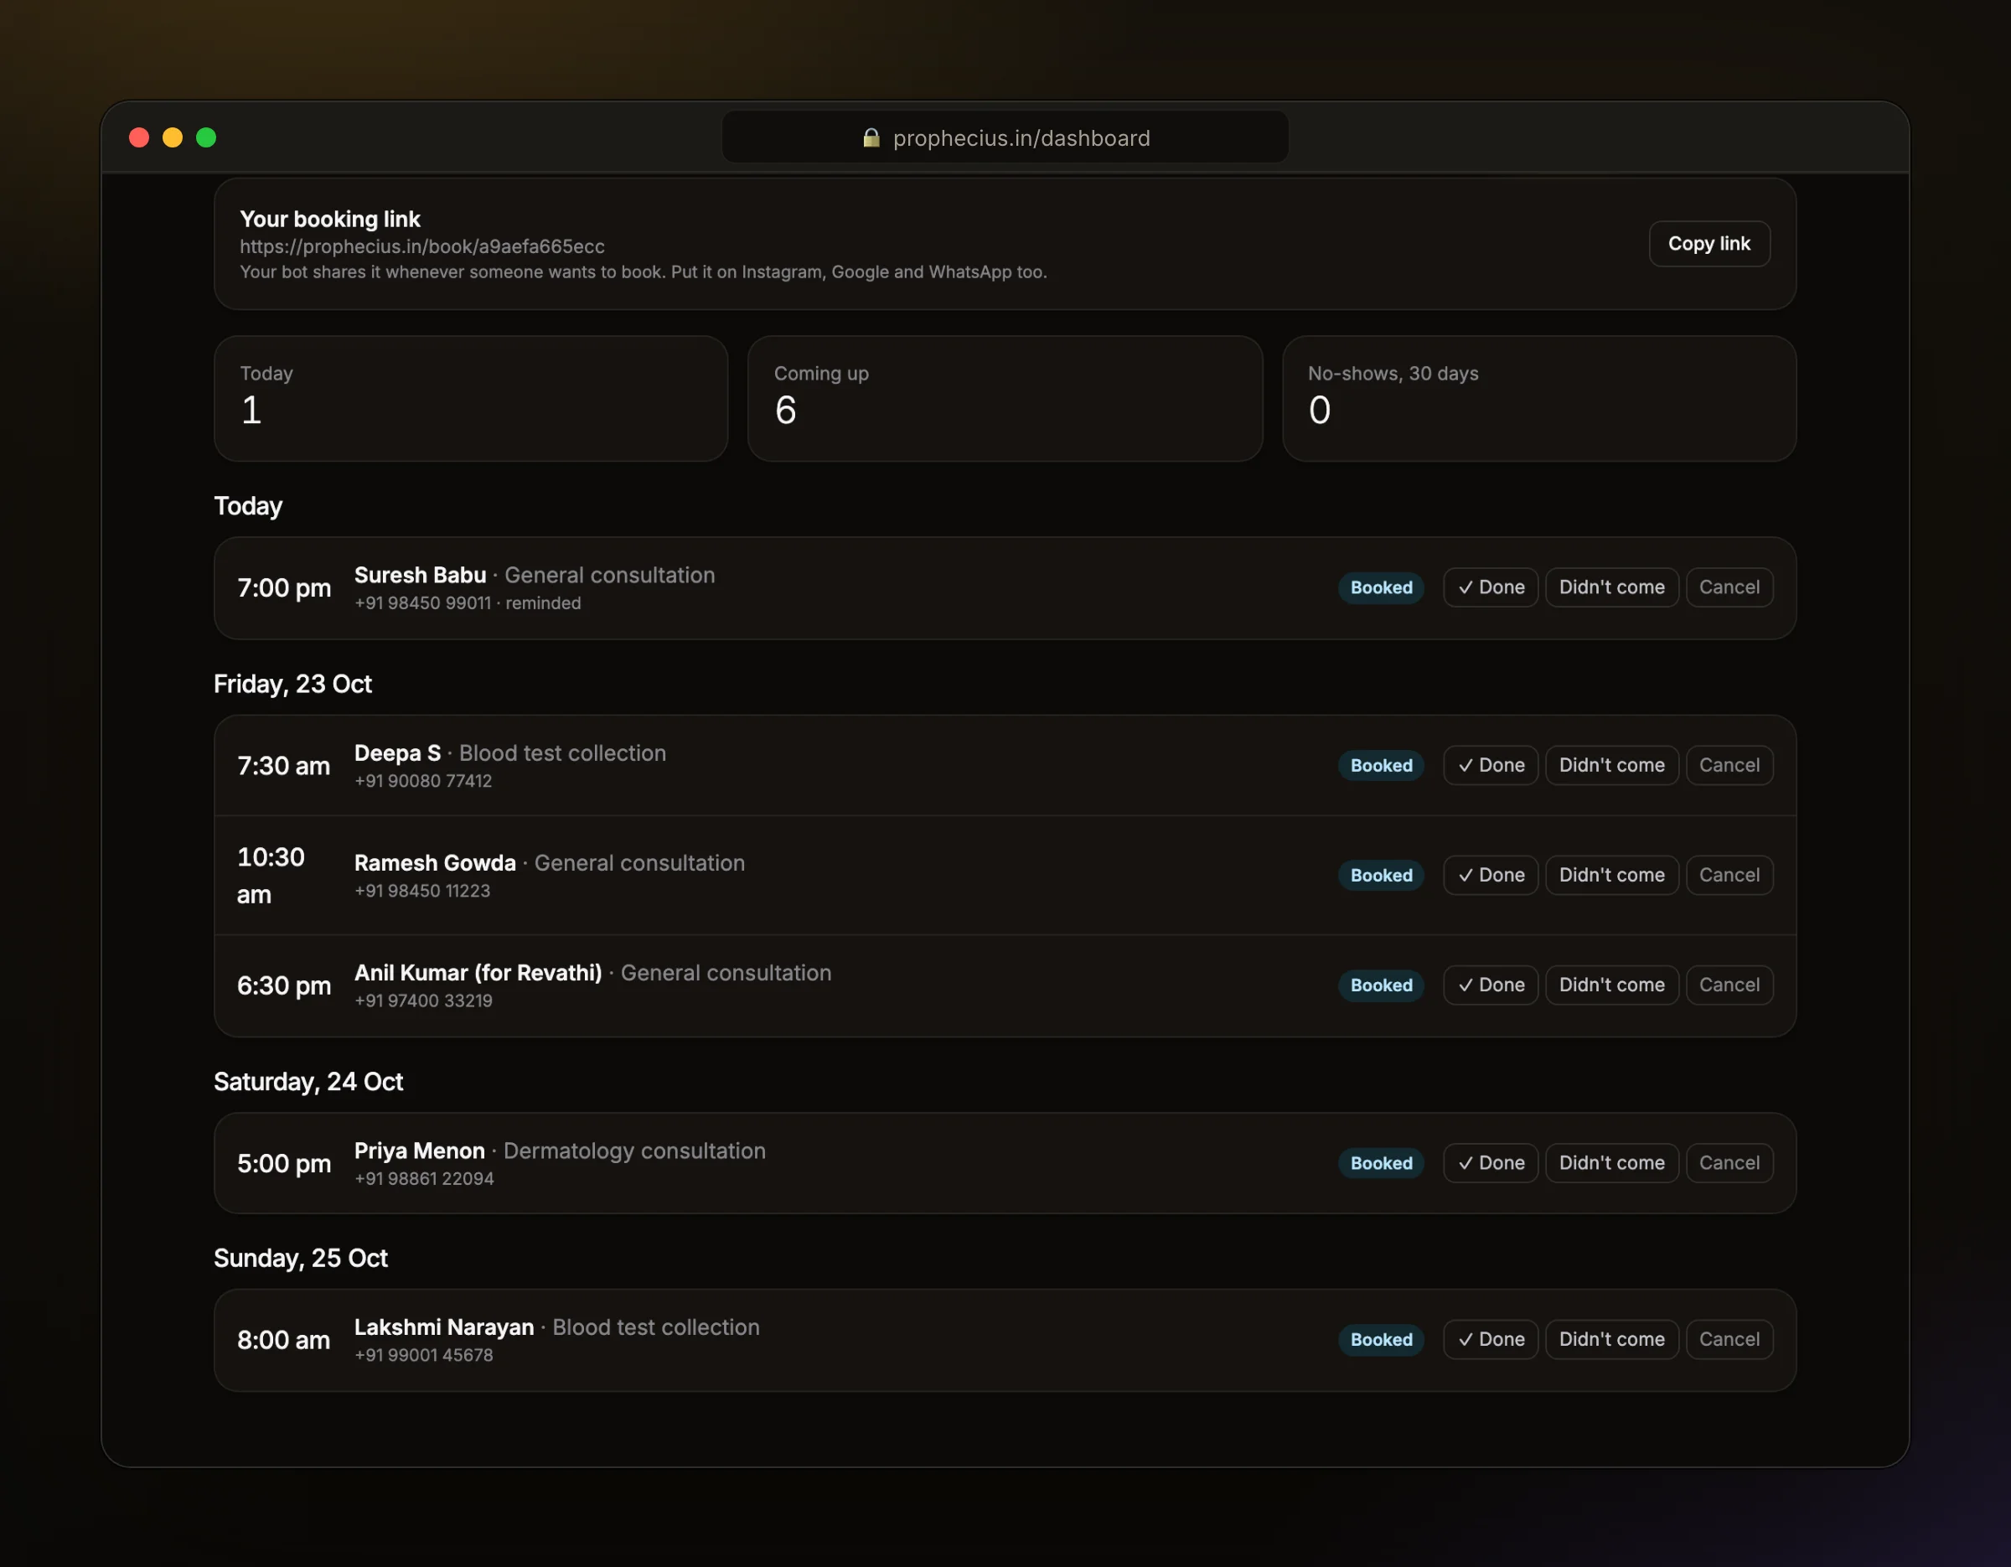The width and height of the screenshot is (2011, 1567).
Task: Mark Ramesh Gowda as Didn't come
Action: point(1611,875)
